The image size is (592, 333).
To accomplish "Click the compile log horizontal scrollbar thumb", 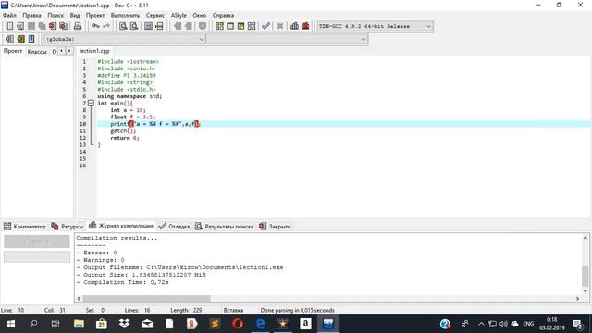I will click(146, 298).
